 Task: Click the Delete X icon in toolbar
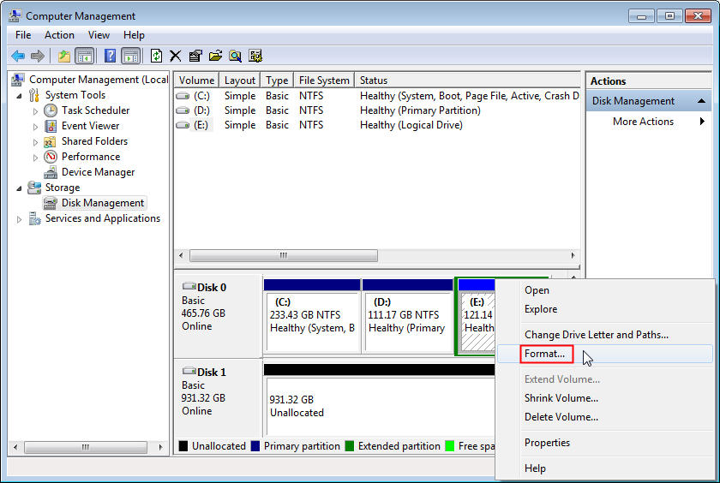[x=176, y=56]
